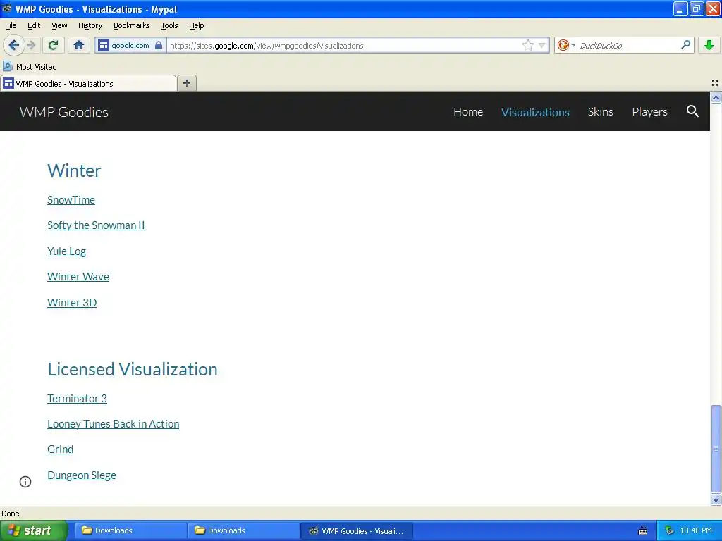Go to the Home nav link

tap(468, 112)
